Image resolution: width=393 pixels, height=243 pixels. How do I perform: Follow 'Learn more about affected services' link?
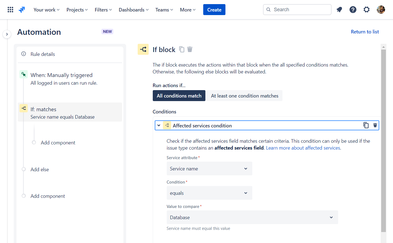point(303,148)
